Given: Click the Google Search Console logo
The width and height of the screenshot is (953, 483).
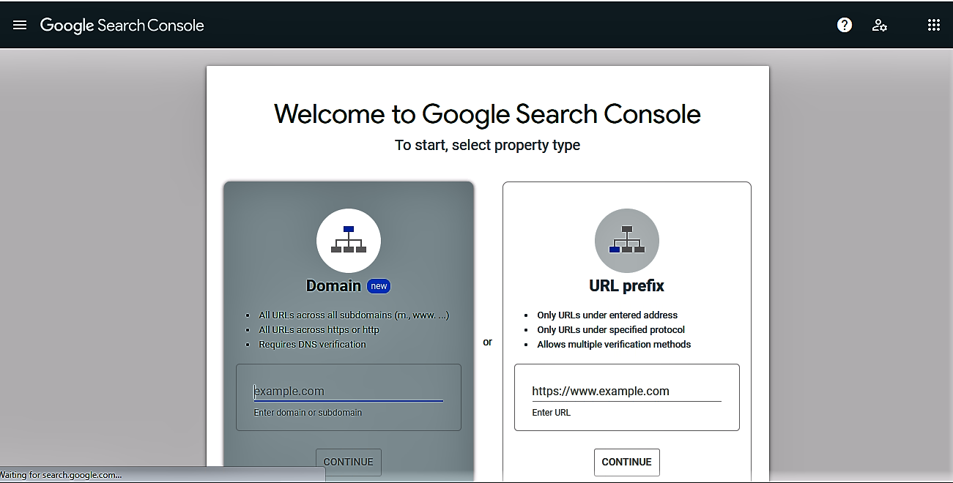Looking at the screenshot, I should [x=122, y=26].
